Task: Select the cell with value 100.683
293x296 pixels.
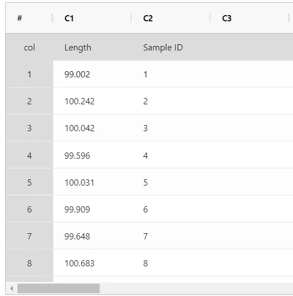Action: 92,263
